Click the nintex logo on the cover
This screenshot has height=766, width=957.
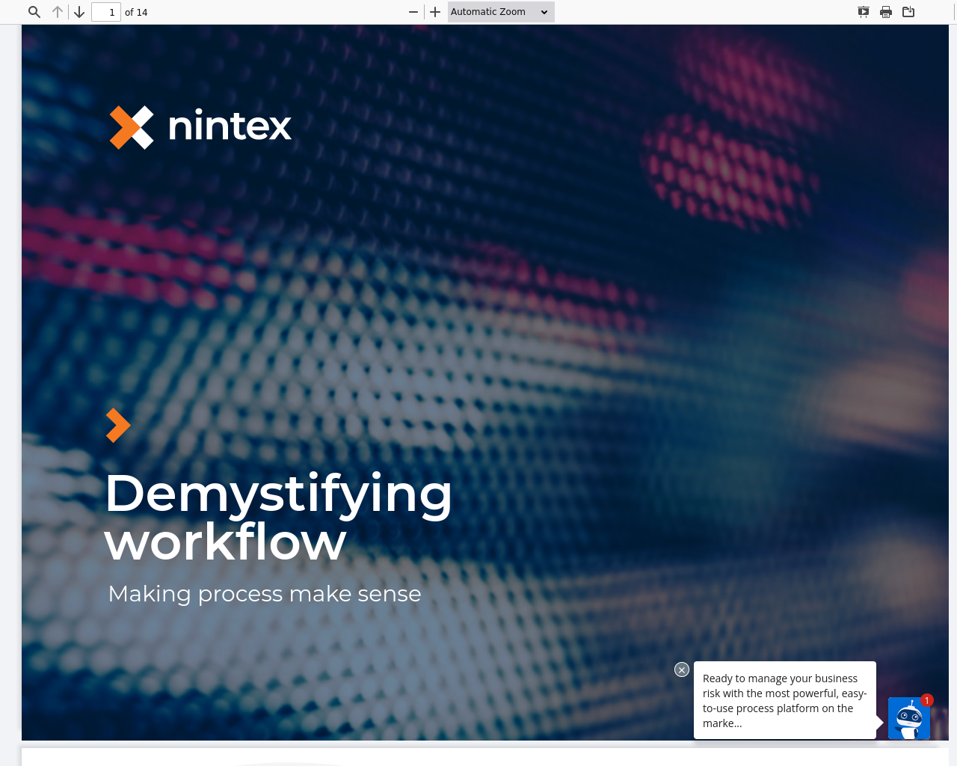pos(200,126)
